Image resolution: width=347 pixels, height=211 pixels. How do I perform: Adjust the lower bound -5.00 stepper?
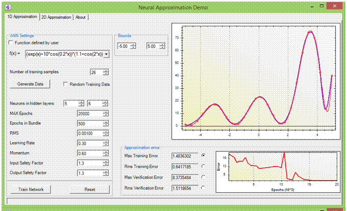(134, 47)
